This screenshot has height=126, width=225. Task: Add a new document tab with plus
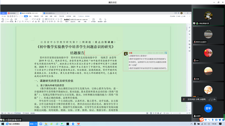click(x=67, y=13)
